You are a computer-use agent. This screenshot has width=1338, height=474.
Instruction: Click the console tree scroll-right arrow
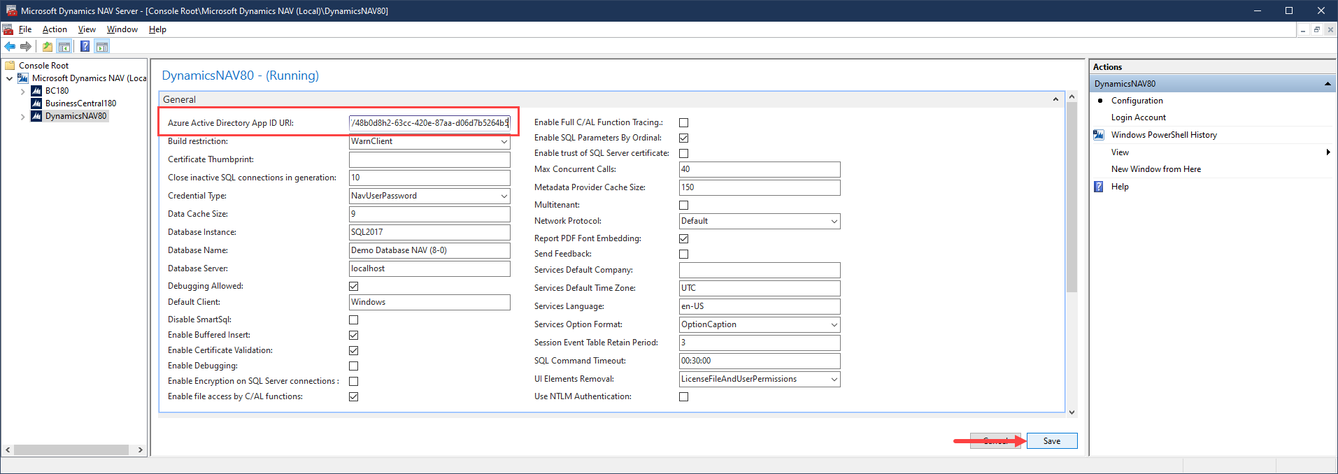[x=141, y=450]
